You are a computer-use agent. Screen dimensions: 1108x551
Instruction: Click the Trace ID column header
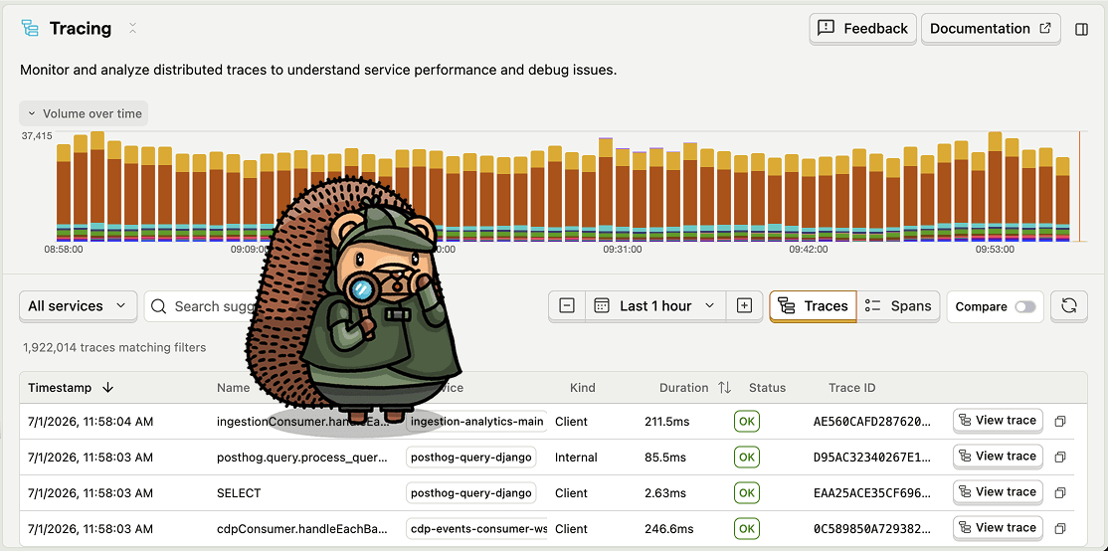pos(852,387)
